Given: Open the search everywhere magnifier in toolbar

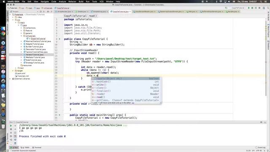Looking at the screenshot, I should 268,8.
